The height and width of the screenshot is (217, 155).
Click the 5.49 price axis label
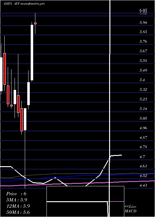pyautogui.click(x=143, y=70)
